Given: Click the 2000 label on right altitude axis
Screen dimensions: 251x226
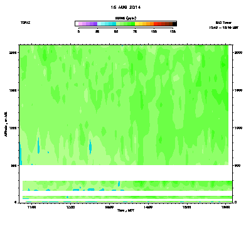Looking at the screenshot, I should 238,53.
